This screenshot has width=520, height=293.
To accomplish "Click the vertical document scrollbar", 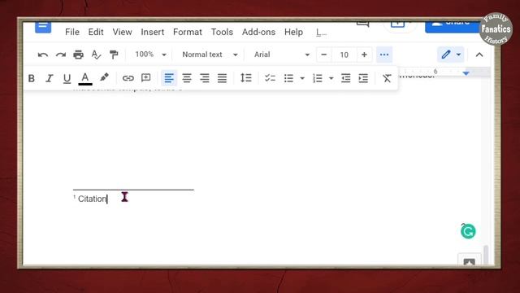I will (486, 255).
